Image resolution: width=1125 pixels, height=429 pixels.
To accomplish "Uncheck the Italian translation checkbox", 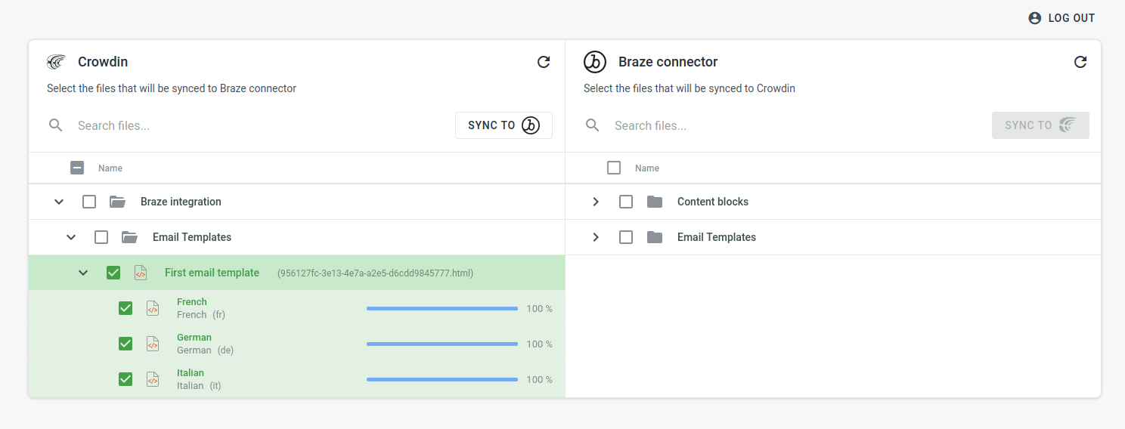I will point(126,379).
